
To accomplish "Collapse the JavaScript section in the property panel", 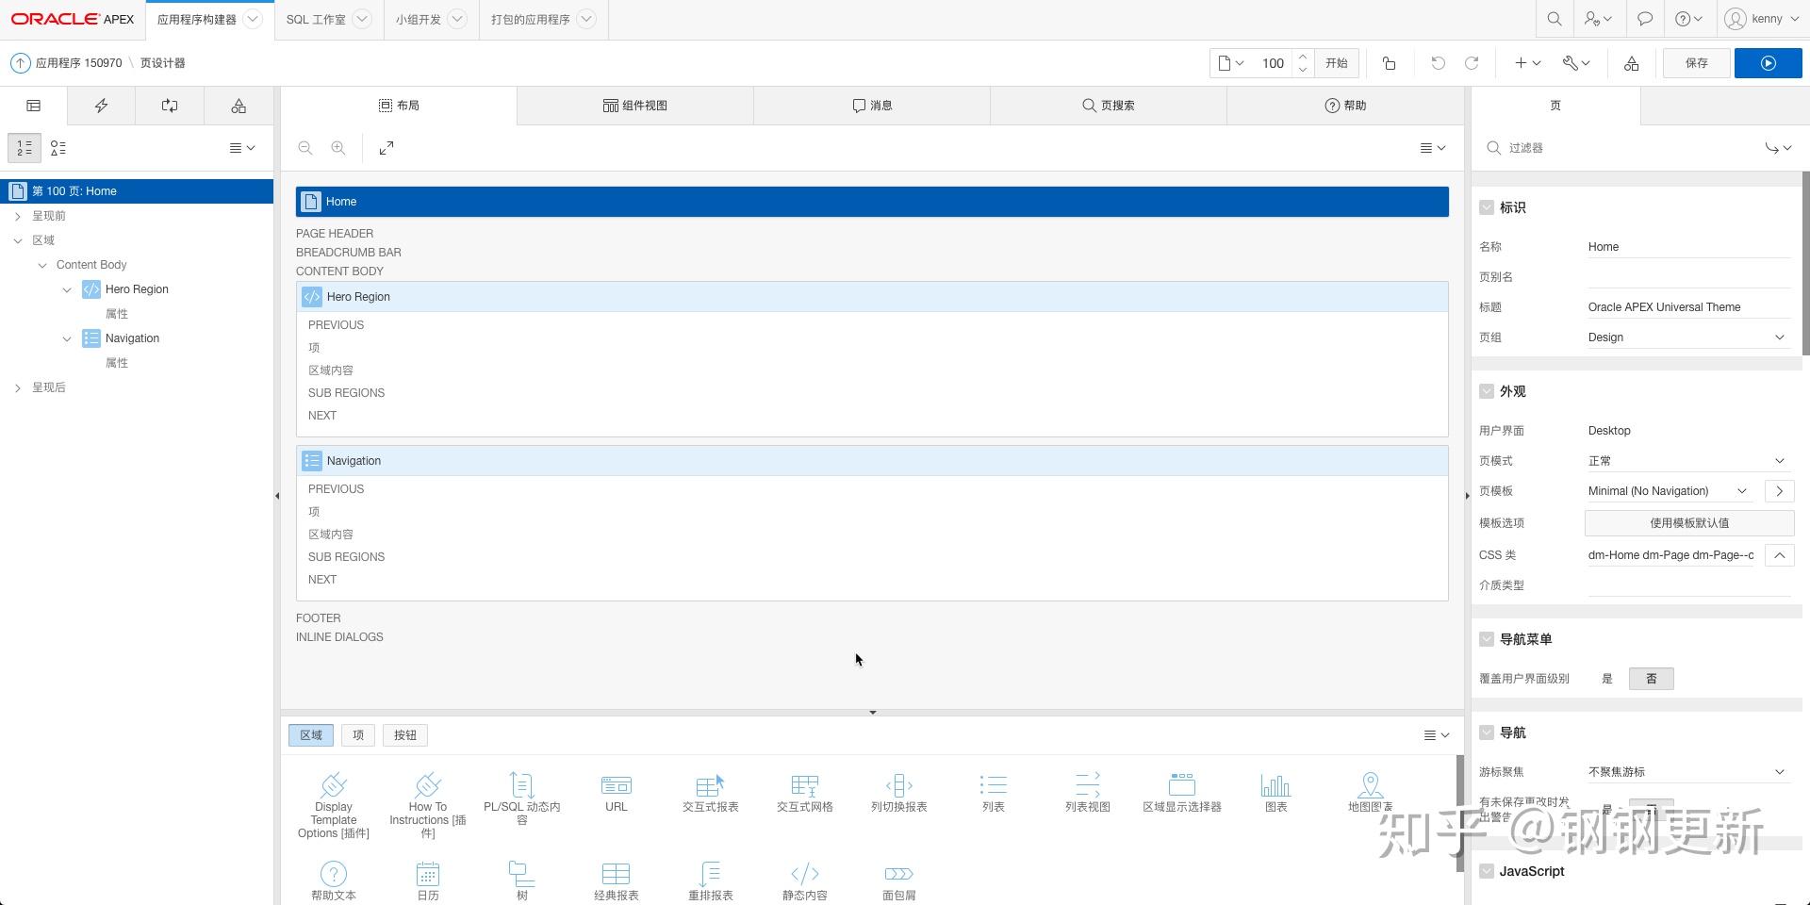I will point(1487,871).
